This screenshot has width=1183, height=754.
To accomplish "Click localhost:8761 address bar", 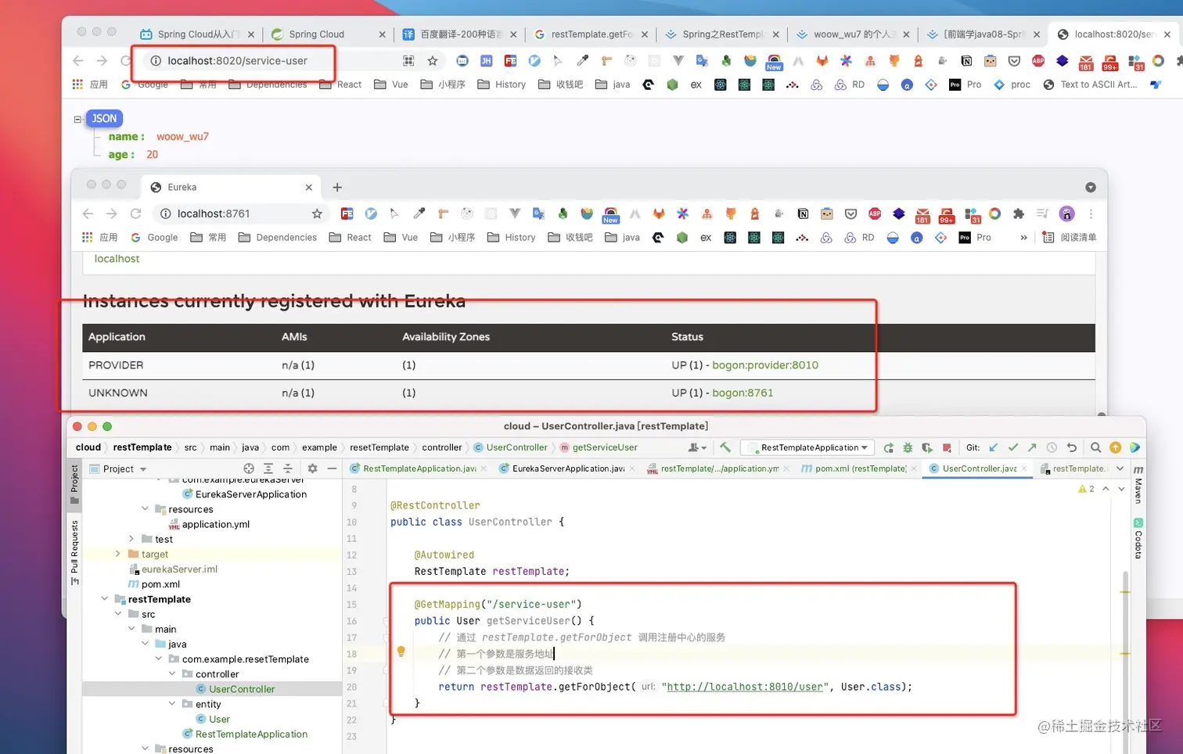I will pyautogui.click(x=240, y=214).
